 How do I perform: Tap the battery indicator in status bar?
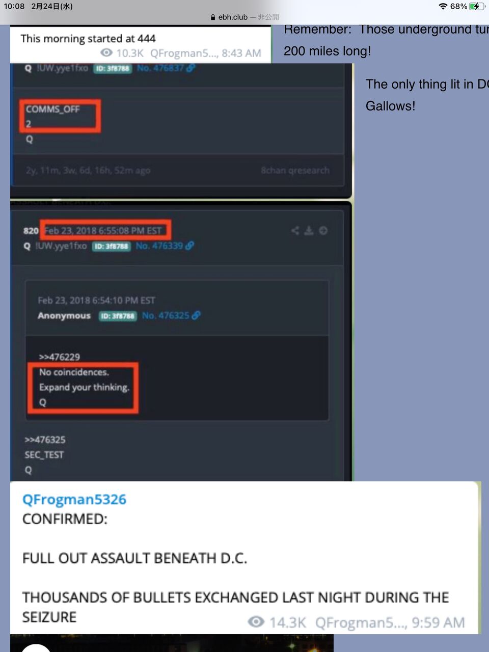(477, 6)
